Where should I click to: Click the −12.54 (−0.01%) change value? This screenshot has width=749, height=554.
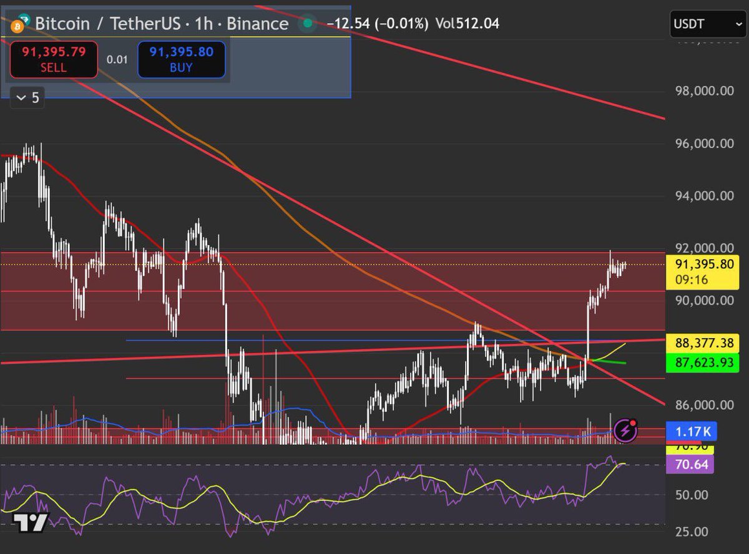(378, 24)
